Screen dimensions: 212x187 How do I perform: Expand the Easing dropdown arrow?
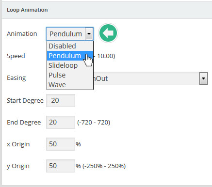pos(203,78)
